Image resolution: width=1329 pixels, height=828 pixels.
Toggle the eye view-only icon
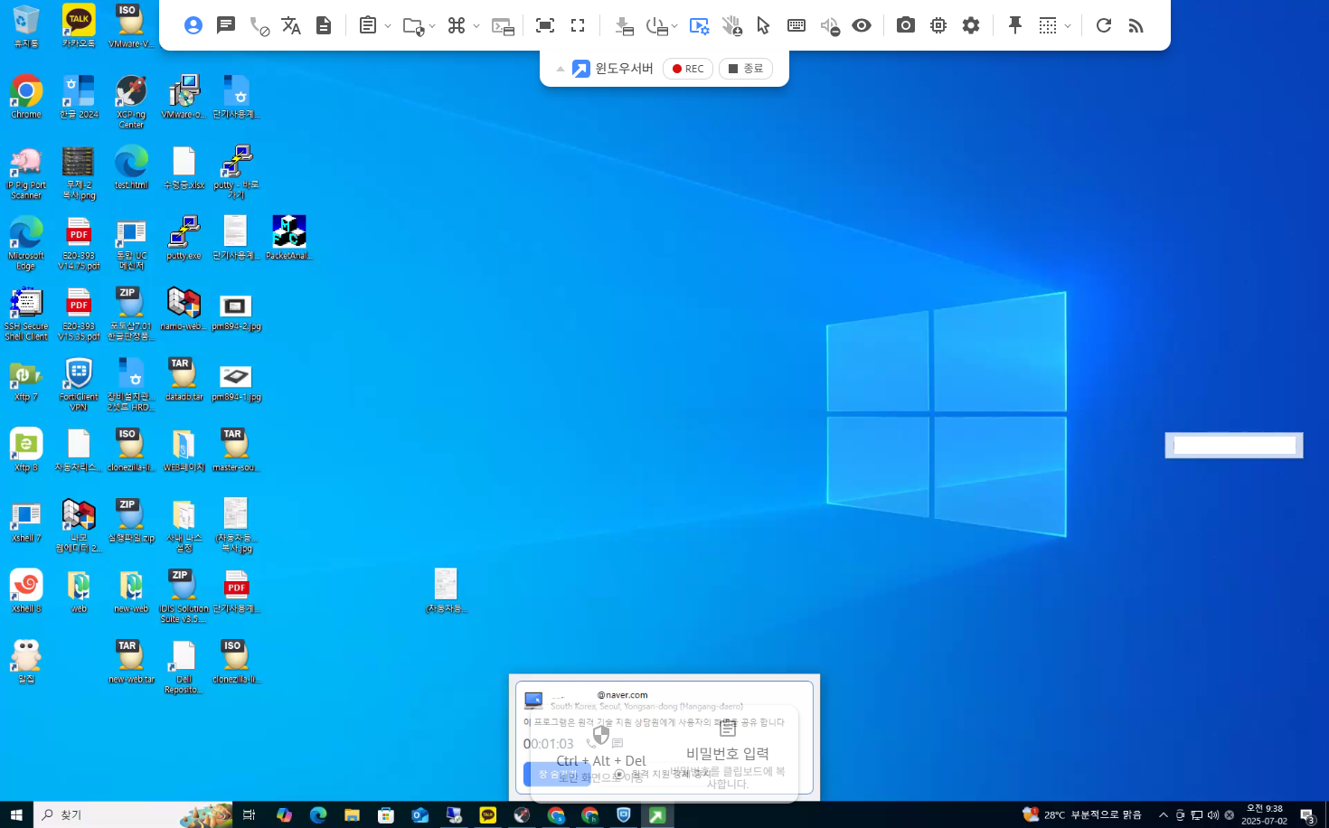[862, 25]
